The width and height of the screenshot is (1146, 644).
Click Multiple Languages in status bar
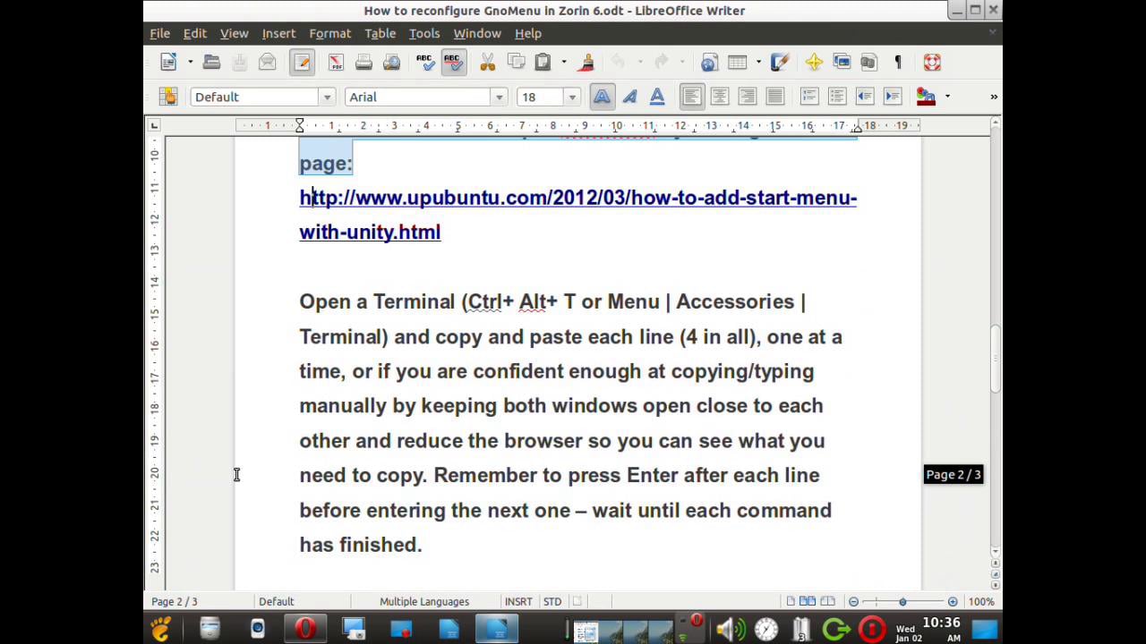(x=424, y=601)
